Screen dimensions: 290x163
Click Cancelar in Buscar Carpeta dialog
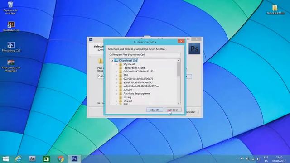173,110
